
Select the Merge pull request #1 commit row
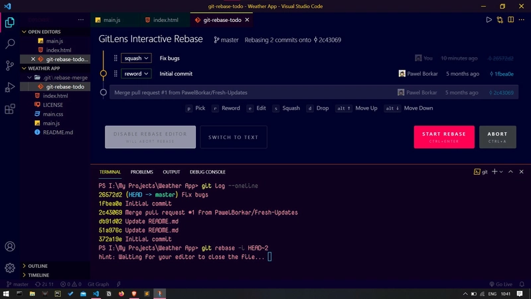point(314,92)
